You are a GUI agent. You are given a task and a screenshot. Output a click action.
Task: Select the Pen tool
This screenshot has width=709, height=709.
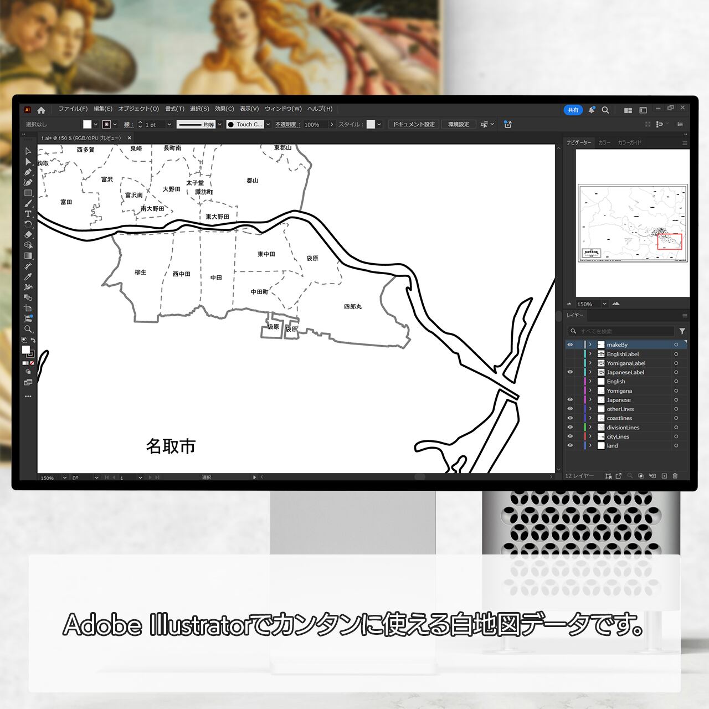click(28, 172)
